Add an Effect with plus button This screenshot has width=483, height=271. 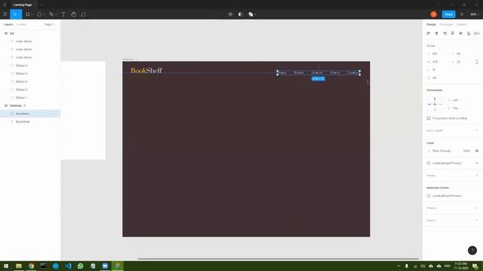point(477,208)
